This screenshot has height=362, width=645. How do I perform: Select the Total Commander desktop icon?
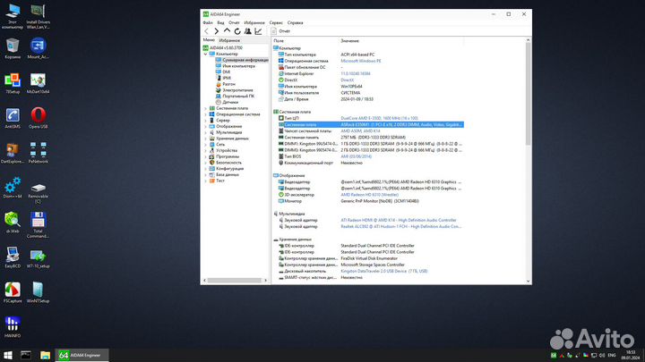[x=38, y=225]
